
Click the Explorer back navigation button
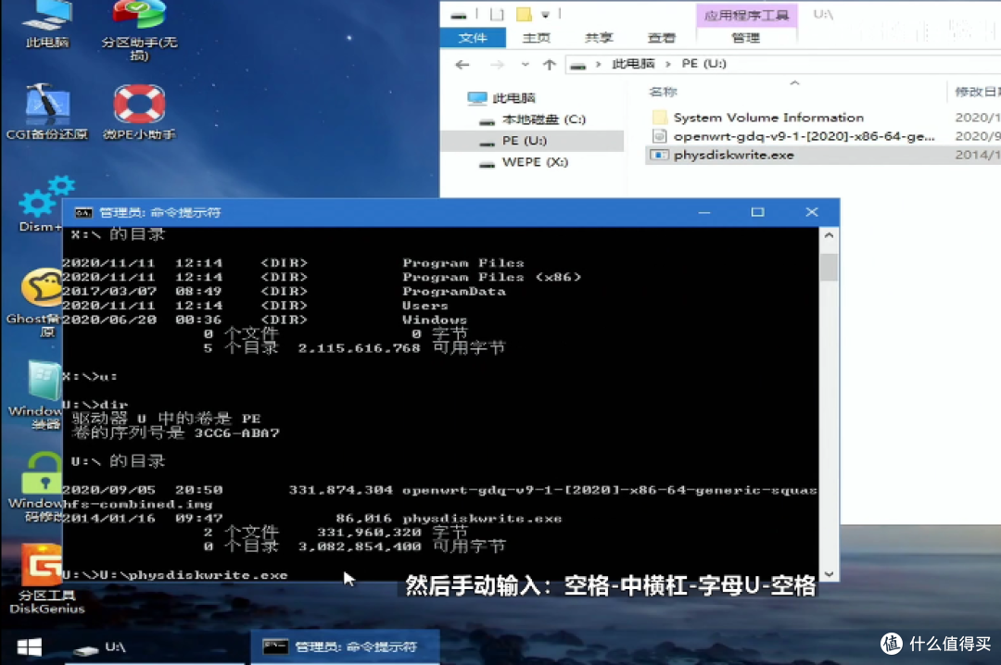(462, 63)
